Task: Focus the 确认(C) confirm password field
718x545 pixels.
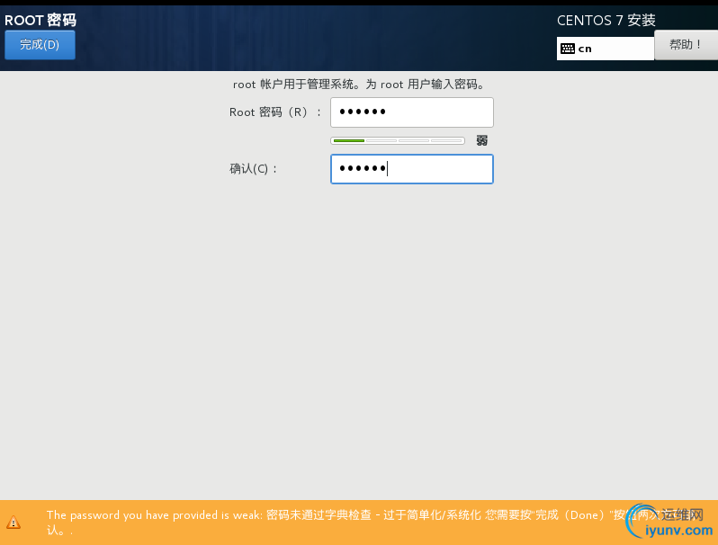Action: 412,169
